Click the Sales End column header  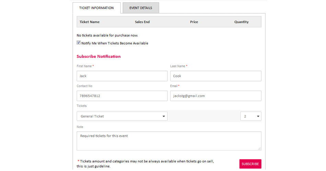coord(142,22)
